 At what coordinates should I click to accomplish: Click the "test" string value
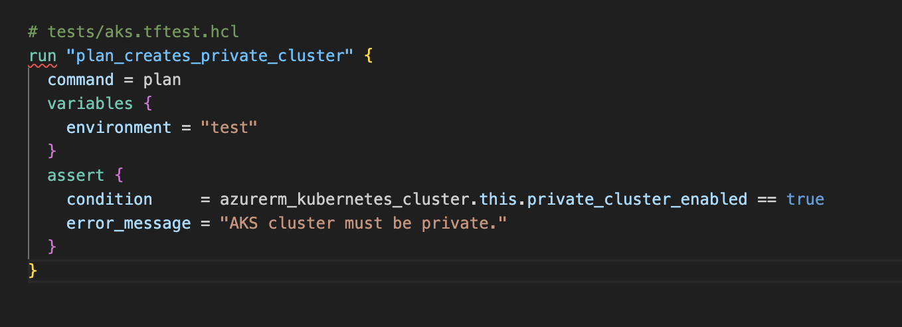229,128
